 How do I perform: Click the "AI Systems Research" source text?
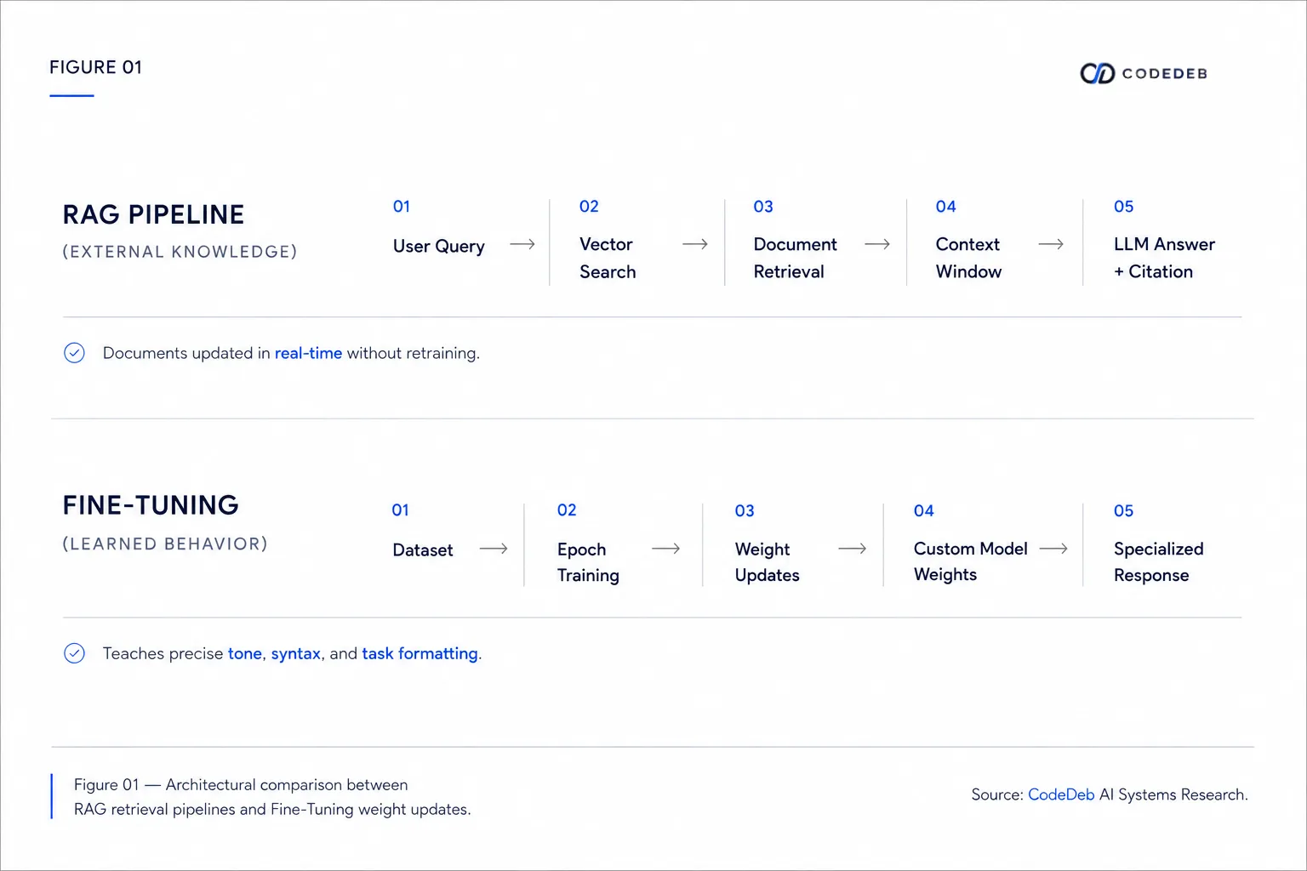coord(1173,794)
